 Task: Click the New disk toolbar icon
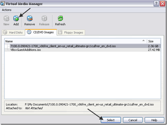click(6, 21)
